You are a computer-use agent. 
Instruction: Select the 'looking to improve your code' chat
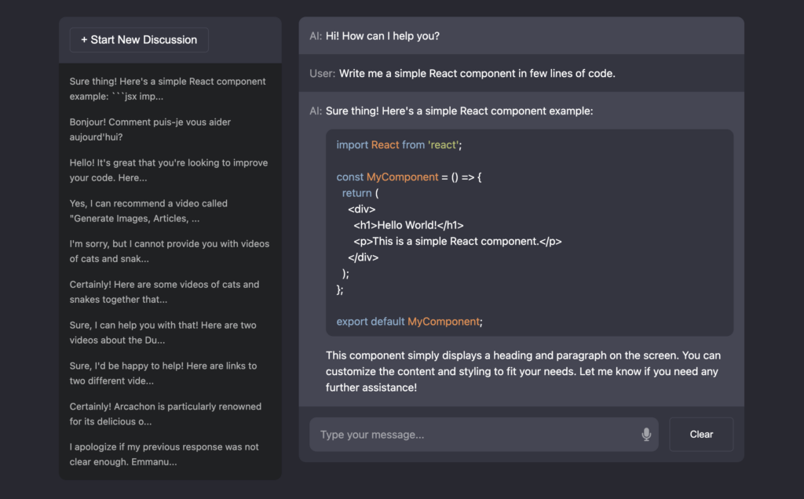170,170
